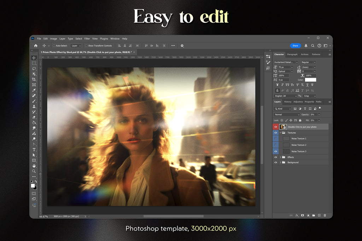Switch to the Paragraph tab
Viewport: 362px width, 241px height.
[292, 54]
